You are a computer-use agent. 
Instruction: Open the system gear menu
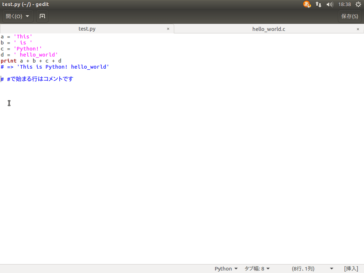coord(358,4)
